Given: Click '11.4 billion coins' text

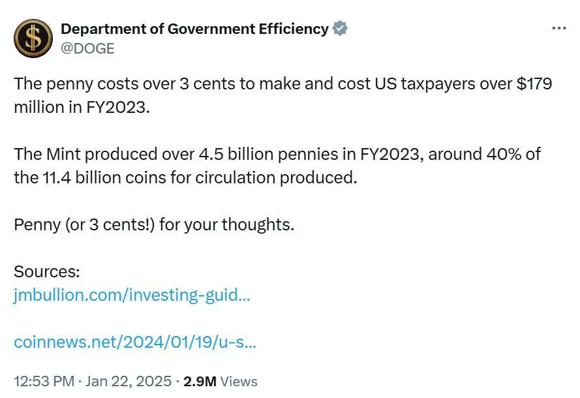Looking at the screenshot, I should pos(104,177).
